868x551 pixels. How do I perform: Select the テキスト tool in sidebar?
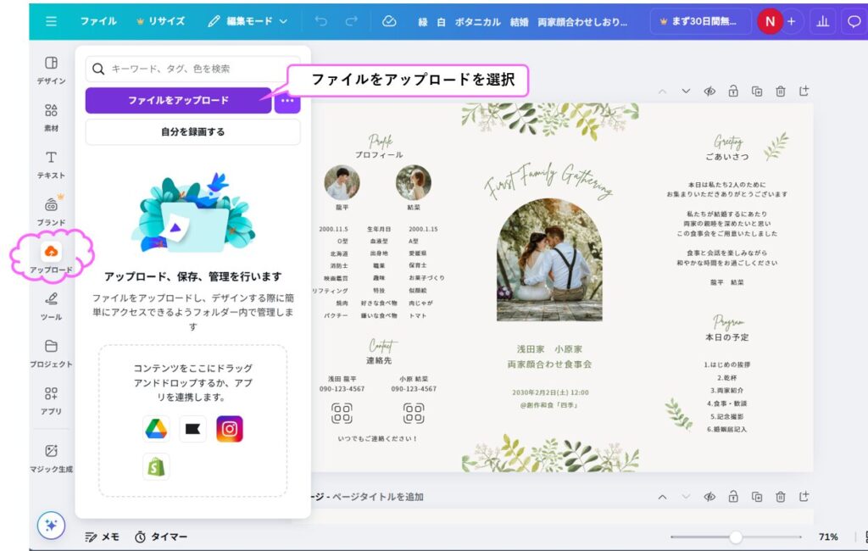tap(51, 164)
